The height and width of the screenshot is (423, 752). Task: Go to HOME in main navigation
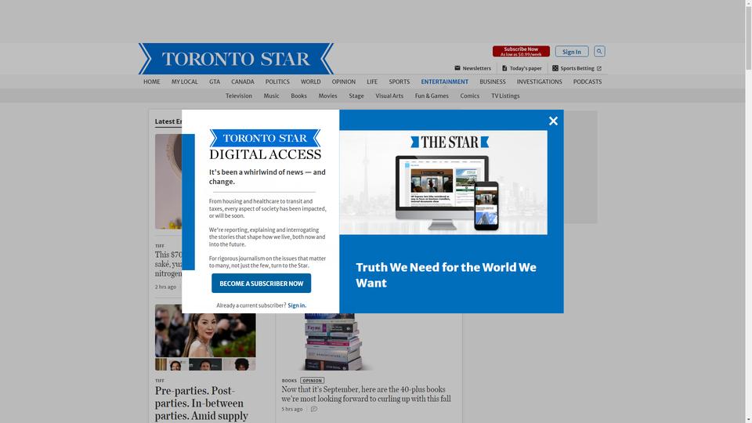pos(151,81)
